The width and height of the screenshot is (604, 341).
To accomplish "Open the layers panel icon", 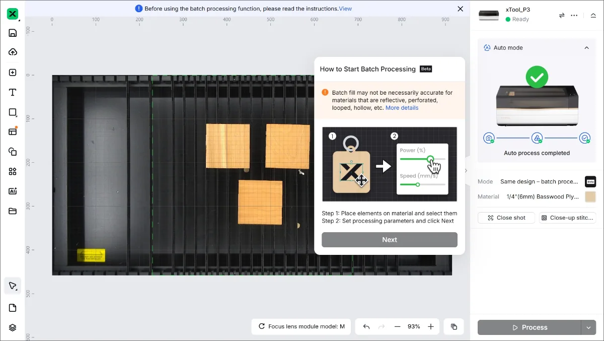I will coord(13,327).
